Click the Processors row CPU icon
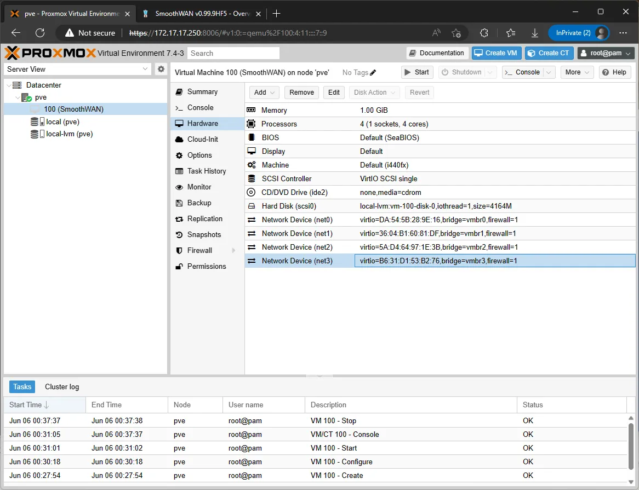The width and height of the screenshot is (639, 490). (252, 124)
